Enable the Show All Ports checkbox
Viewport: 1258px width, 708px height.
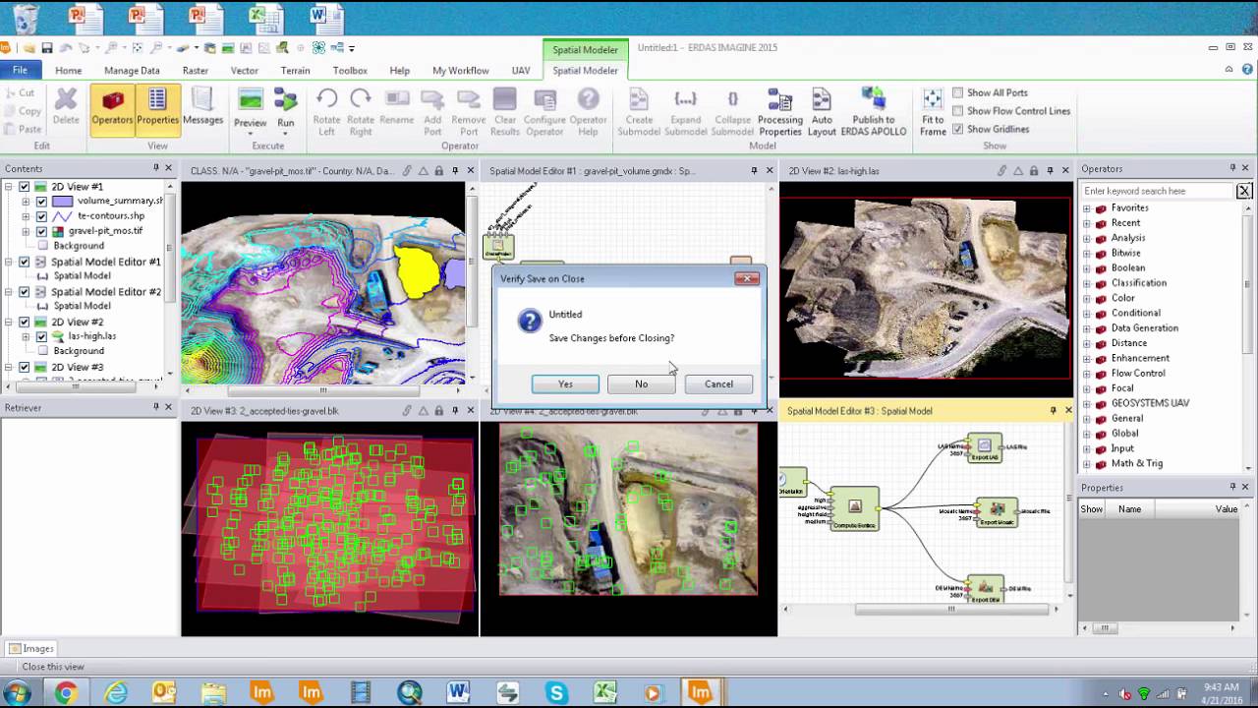958,93
